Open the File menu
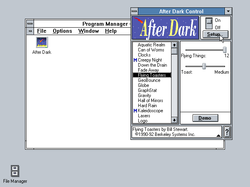Viewport: 250px width, 187px height. [x=41, y=31]
